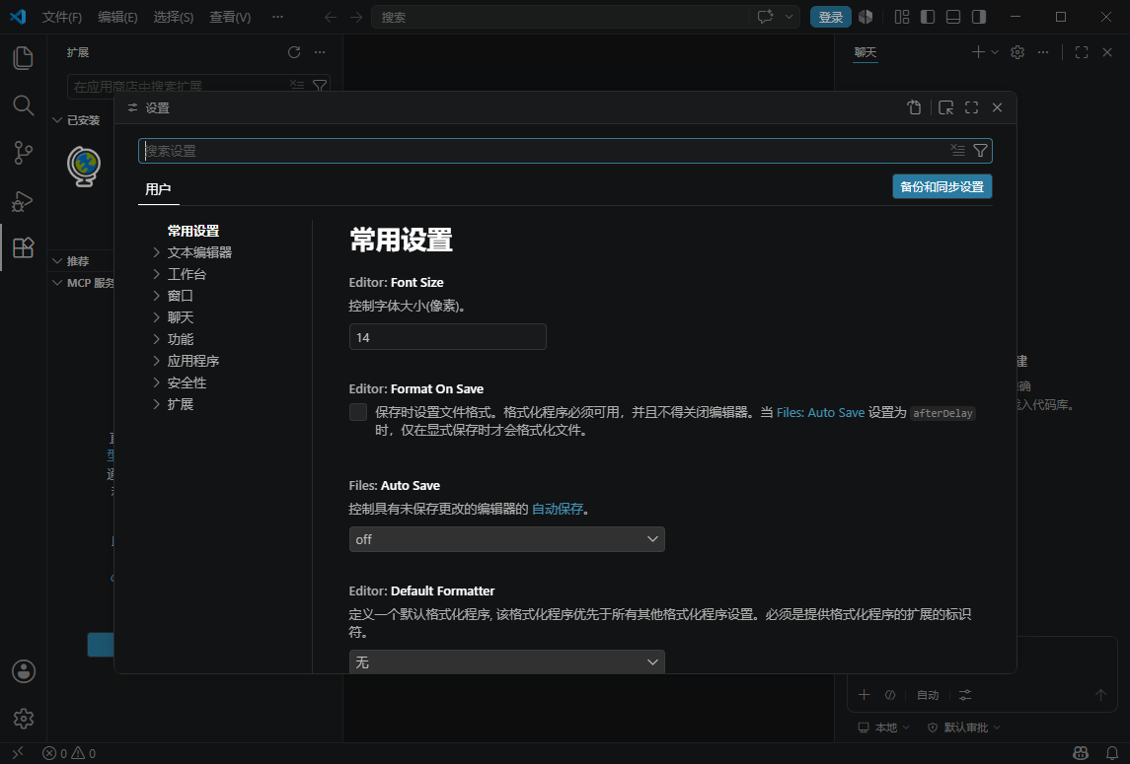Open chat icon in title bar
Image resolution: width=1130 pixels, height=764 pixels.
coord(766,17)
